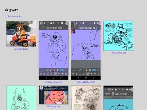
Task: View the dog on orange tractor thumbnail
Action: tap(21, 34)
